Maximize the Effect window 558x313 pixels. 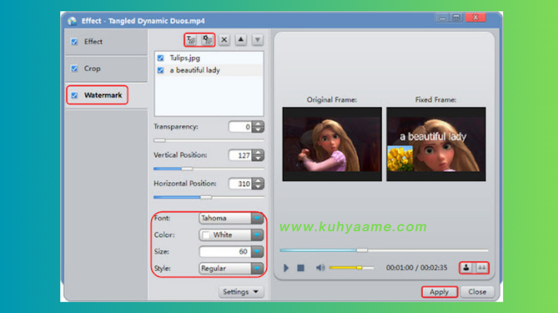coord(456,18)
